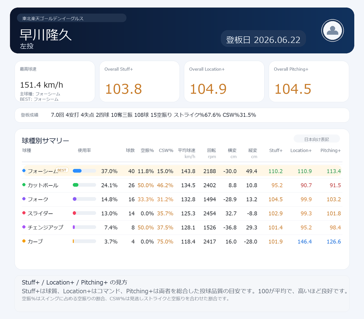Viewport: 364px width, 319px height.
Task: Click the red dot next to スライダー
Action: click(24, 213)
